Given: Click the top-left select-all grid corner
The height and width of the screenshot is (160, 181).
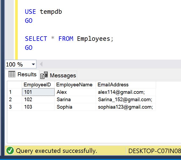Looking at the screenshot, I should 14,85.
